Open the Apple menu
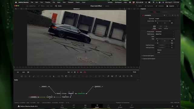 (16, 2)
